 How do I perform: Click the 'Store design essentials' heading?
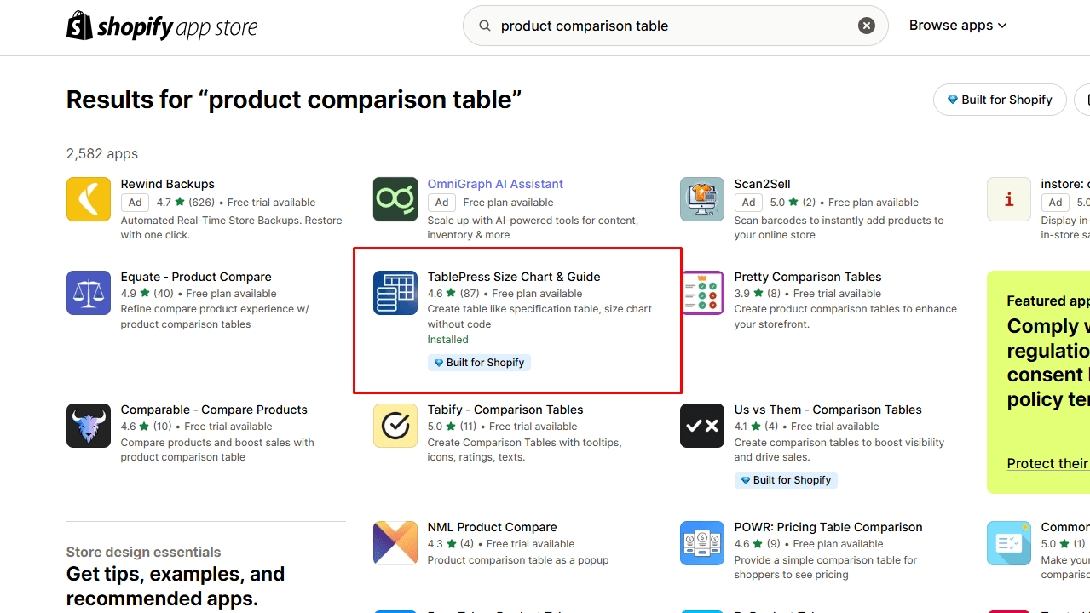143,552
